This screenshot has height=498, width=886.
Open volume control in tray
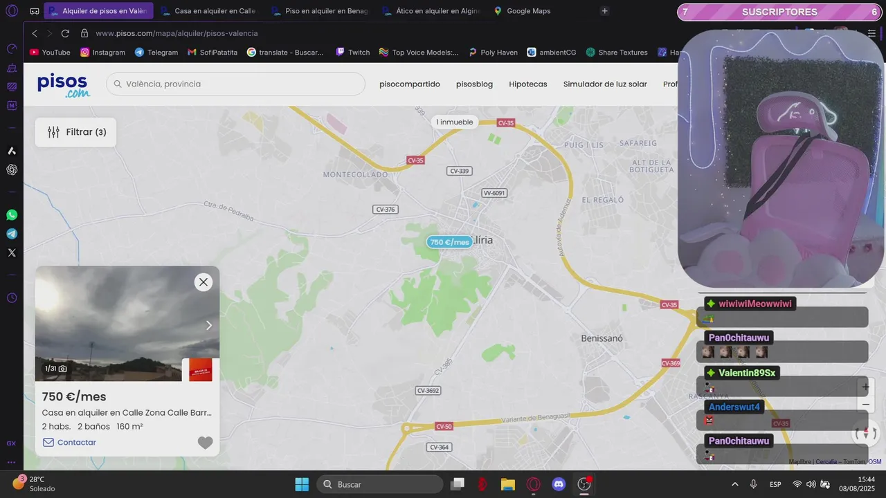pyautogui.click(x=811, y=484)
